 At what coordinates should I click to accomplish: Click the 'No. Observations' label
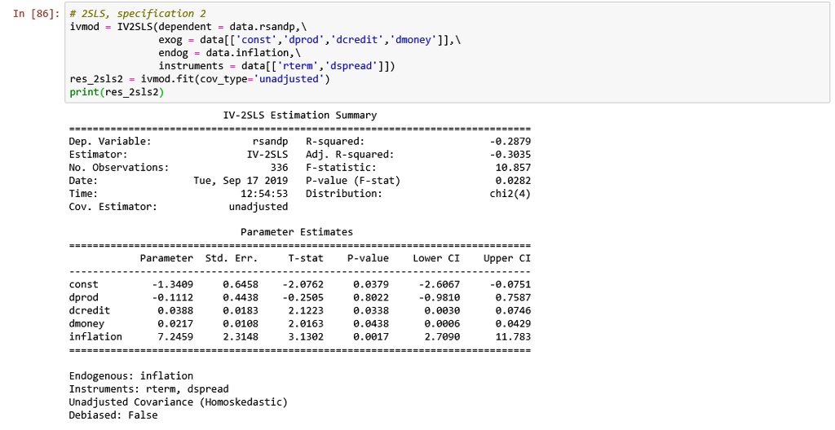click(x=118, y=168)
